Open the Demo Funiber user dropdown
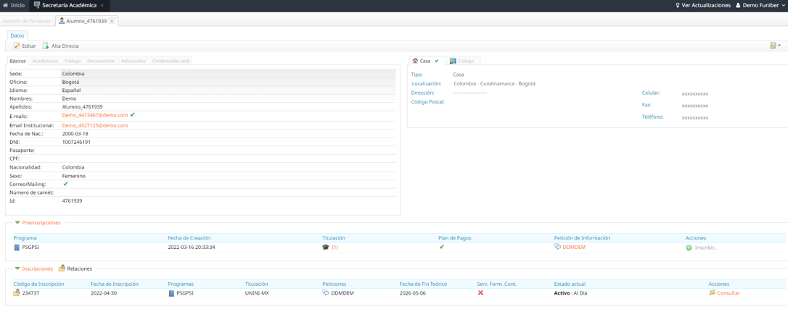The image size is (788, 317). (x=760, y=5)
